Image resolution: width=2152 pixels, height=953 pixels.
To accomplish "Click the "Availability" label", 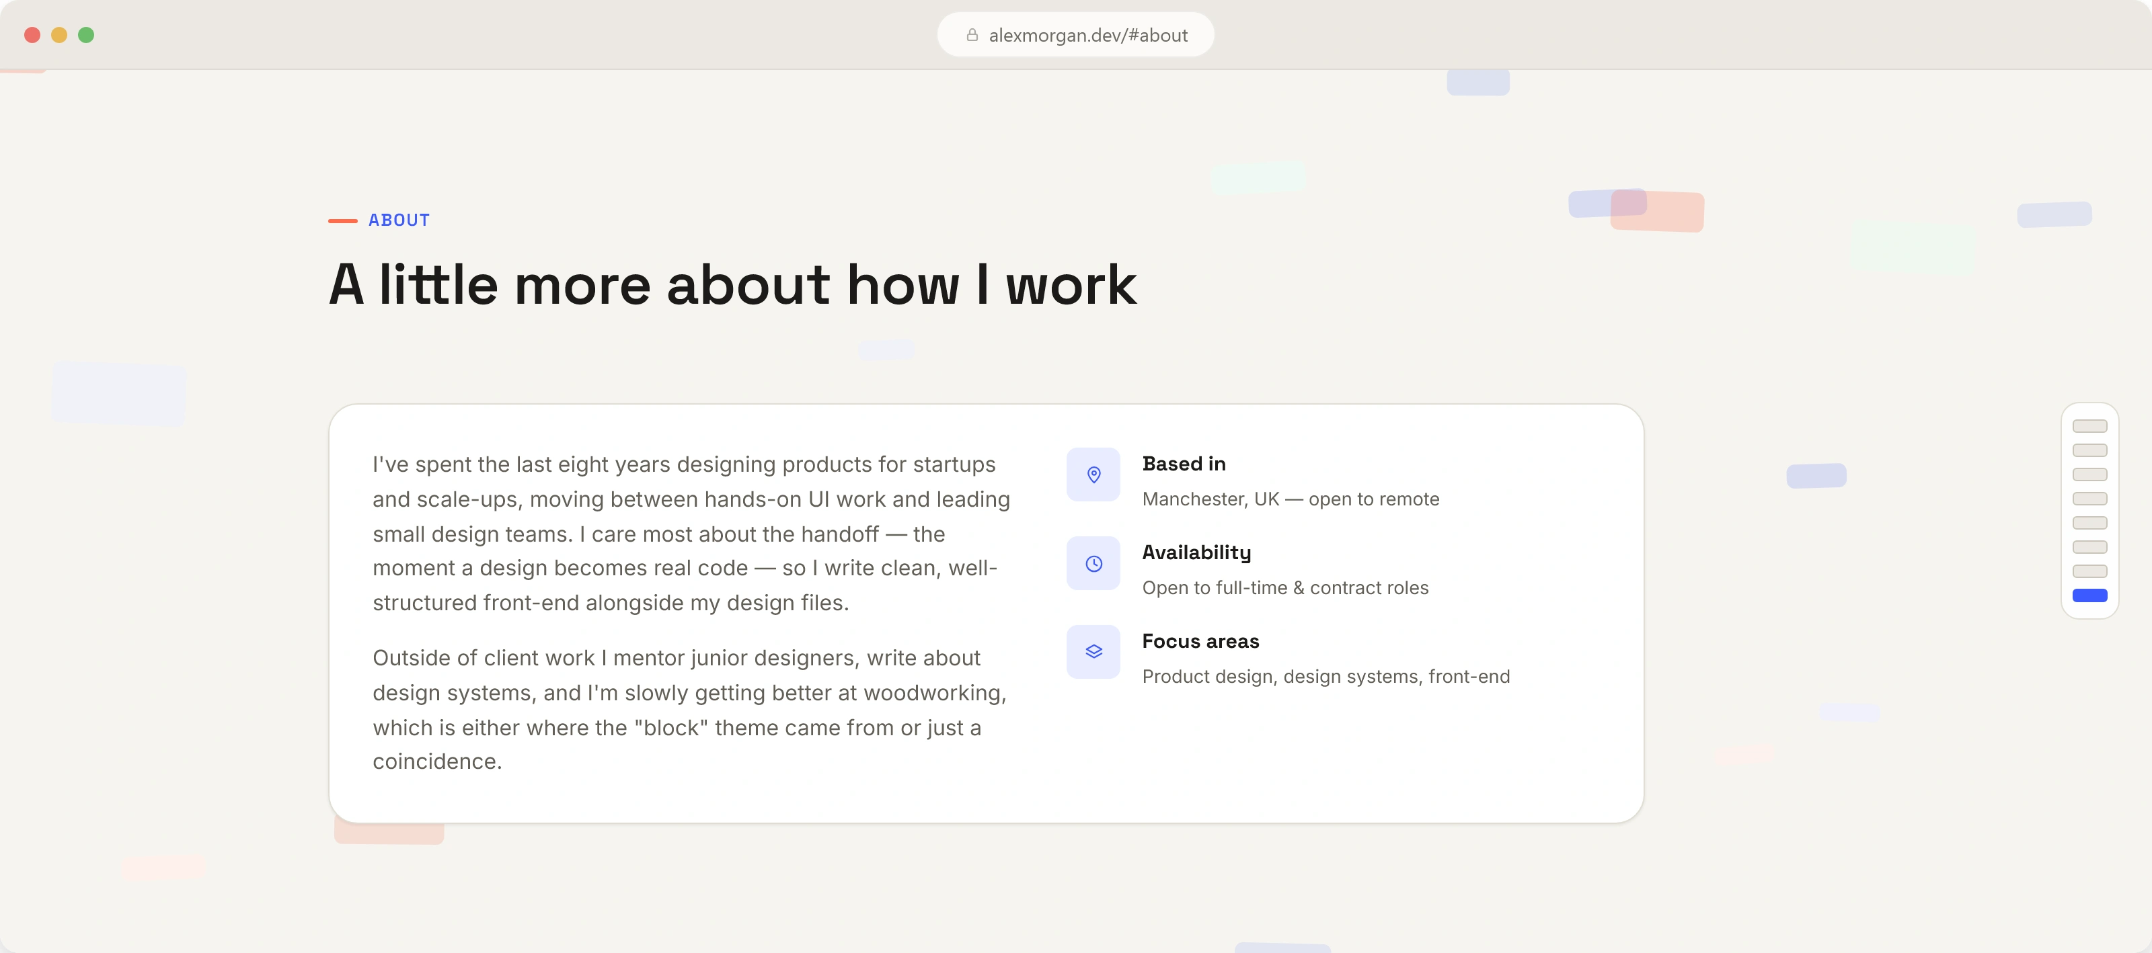I will tap(1196, 553).
